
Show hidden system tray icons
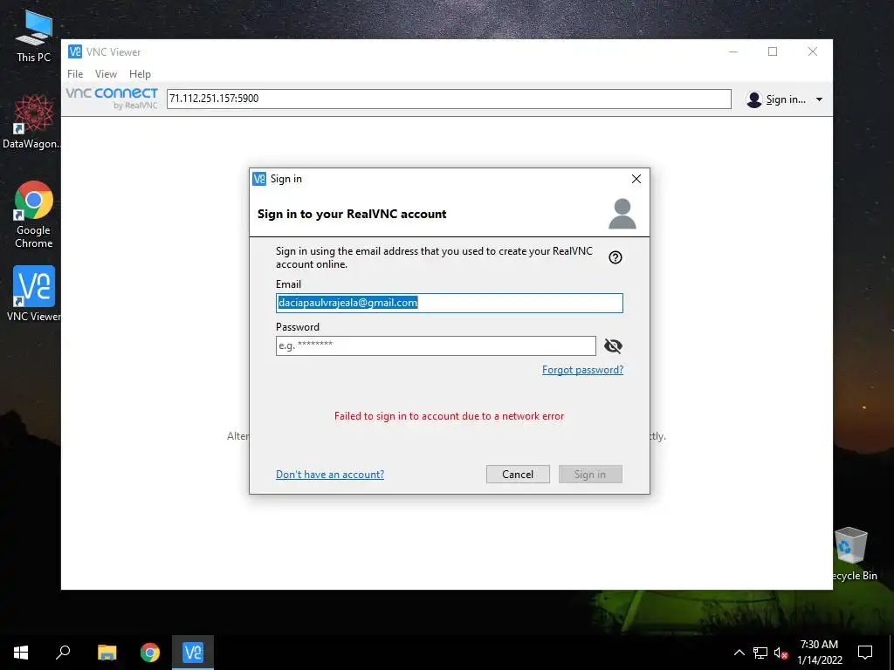click(x=739, y=653)
